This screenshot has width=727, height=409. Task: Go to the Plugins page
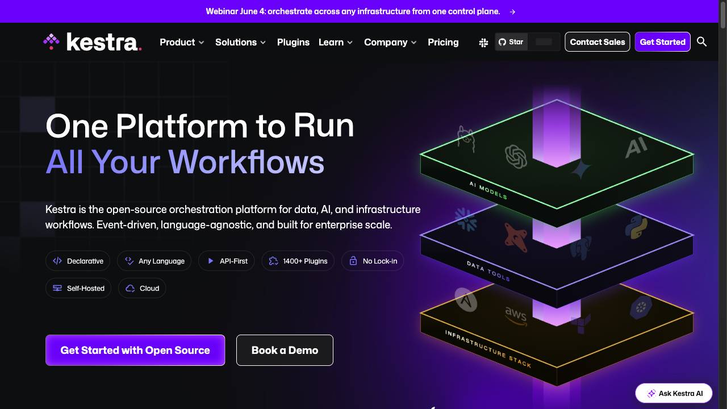point(293,42)
